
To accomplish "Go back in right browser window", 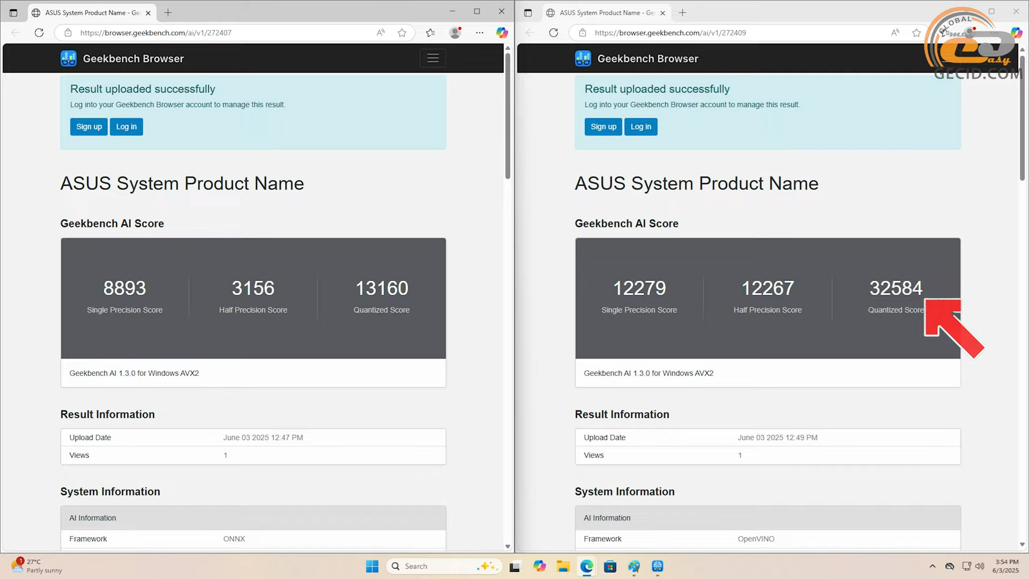I will point(530,33).
